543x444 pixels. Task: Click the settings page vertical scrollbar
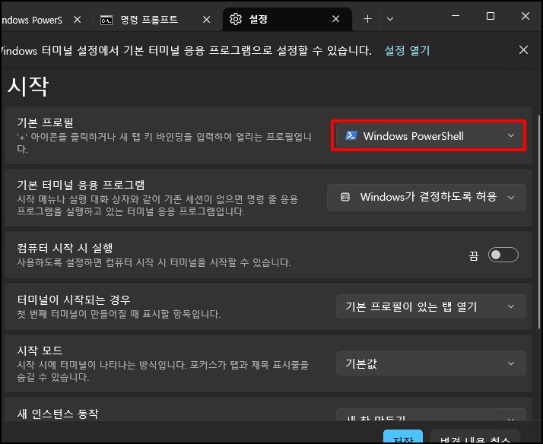pos(539,221)
